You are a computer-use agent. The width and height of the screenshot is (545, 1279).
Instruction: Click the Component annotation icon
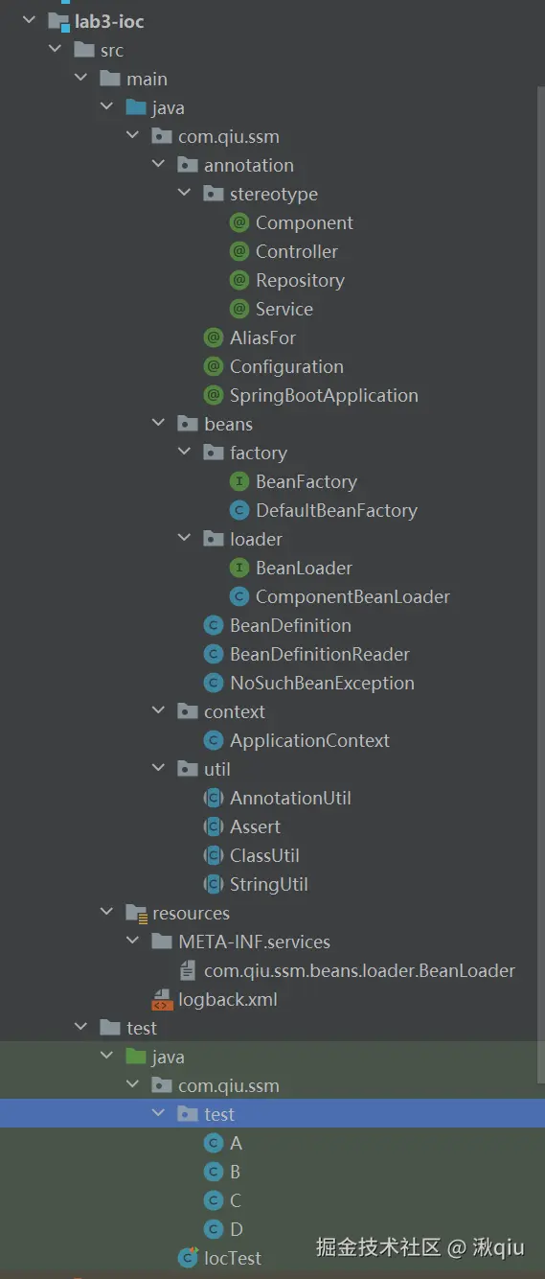pos(239,222)
